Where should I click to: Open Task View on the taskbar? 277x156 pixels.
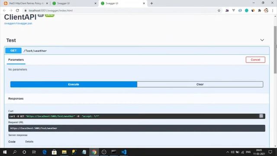tap(34, 152)
